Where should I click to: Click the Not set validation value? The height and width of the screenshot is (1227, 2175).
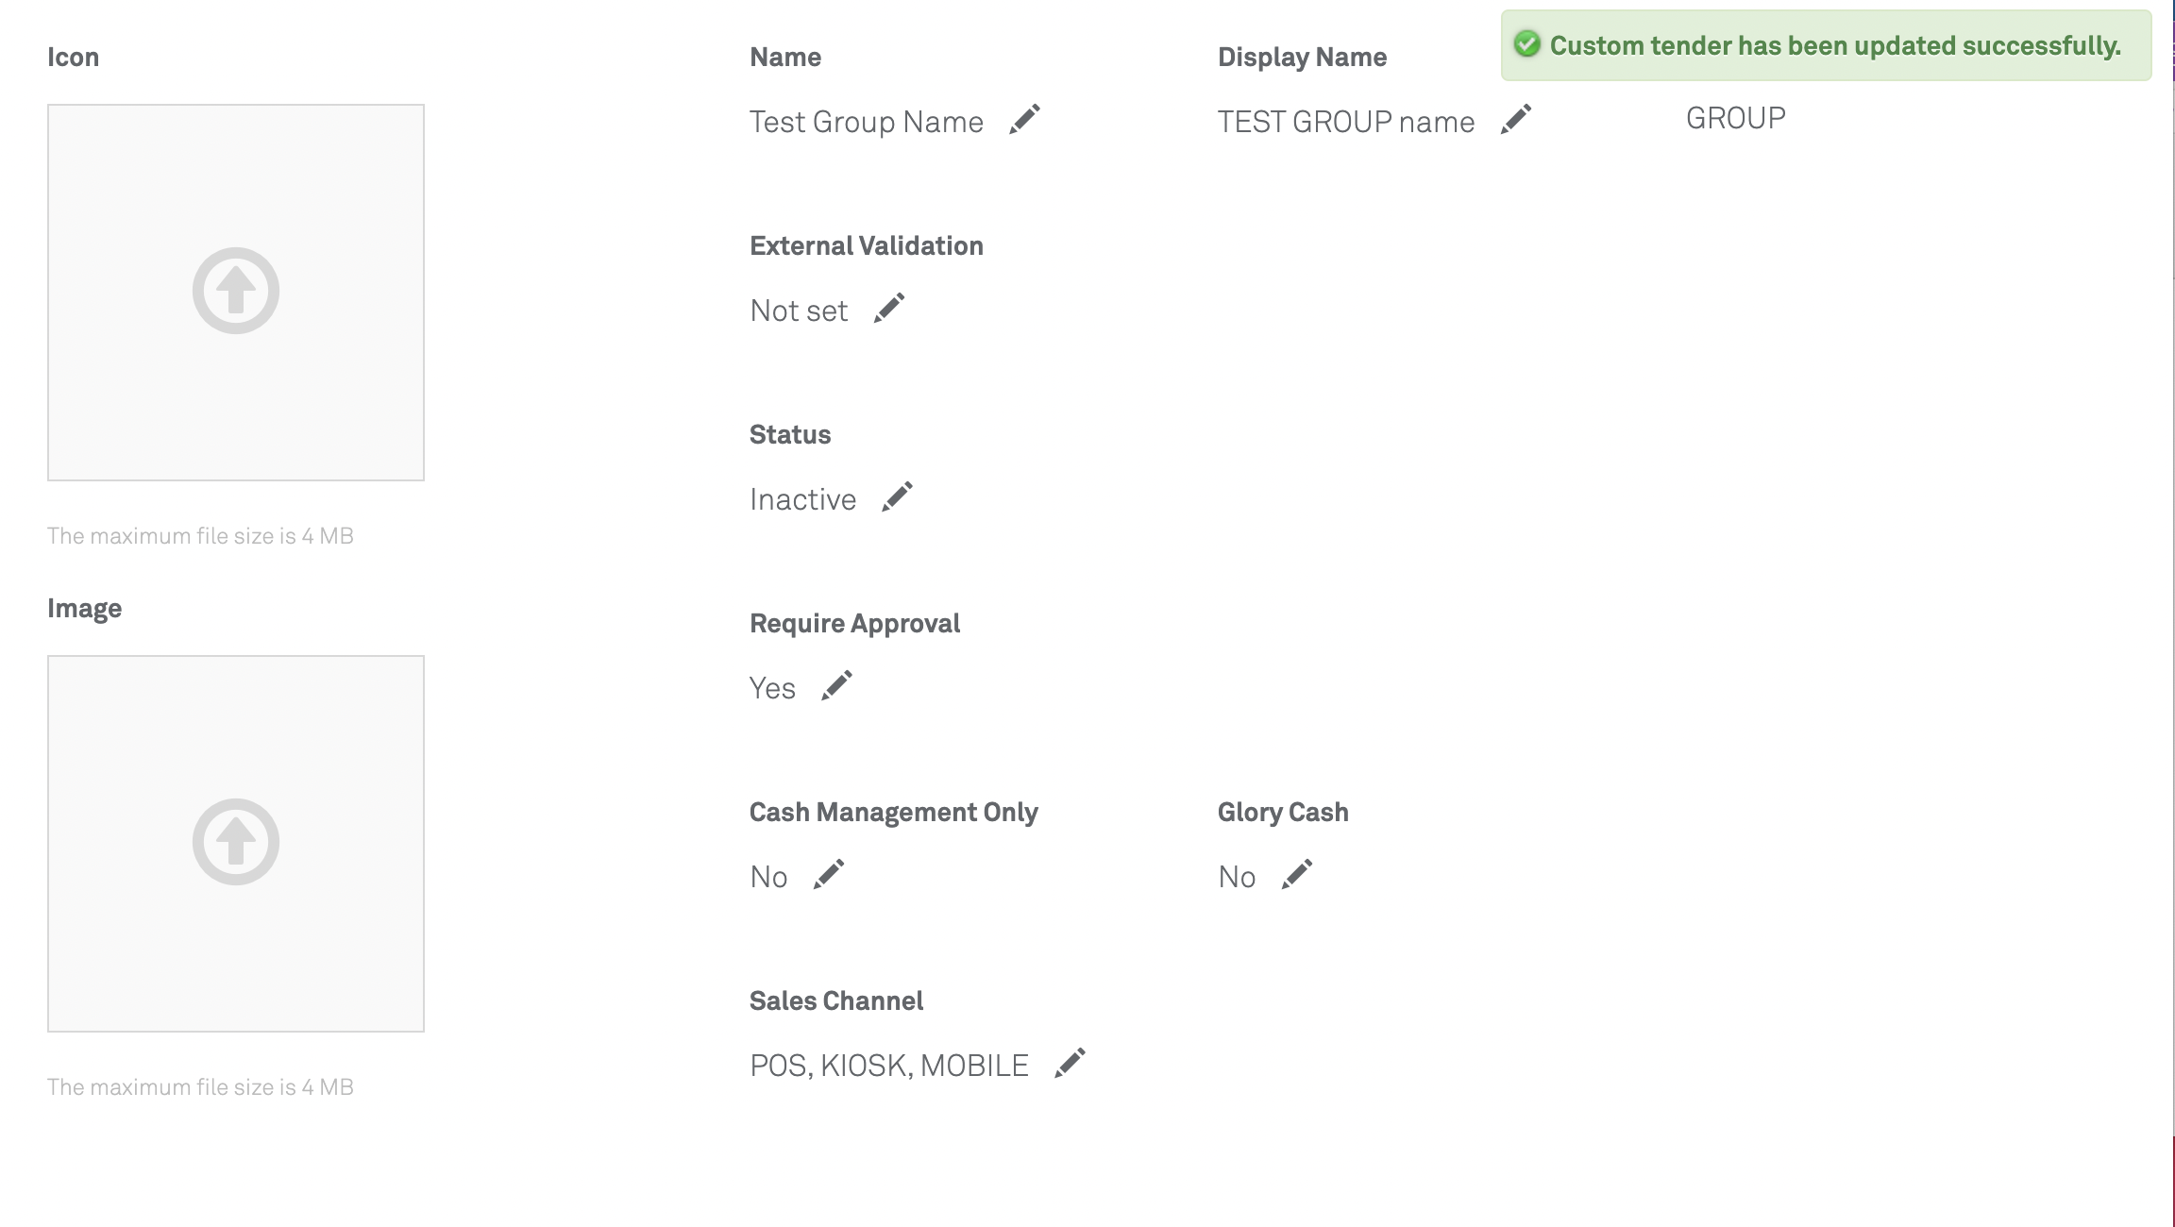coord(799,311)
